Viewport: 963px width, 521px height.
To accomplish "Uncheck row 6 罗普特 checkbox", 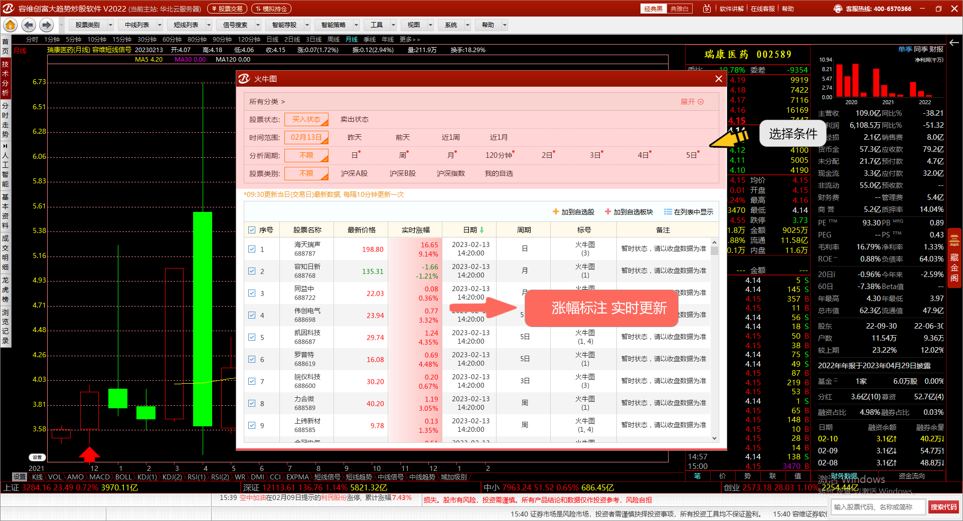I will [x=252, y=359].
